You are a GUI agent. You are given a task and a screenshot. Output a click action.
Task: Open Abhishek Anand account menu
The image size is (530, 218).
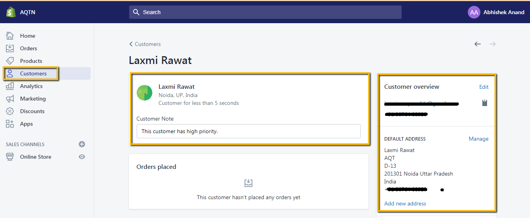[x=496, y=12]
